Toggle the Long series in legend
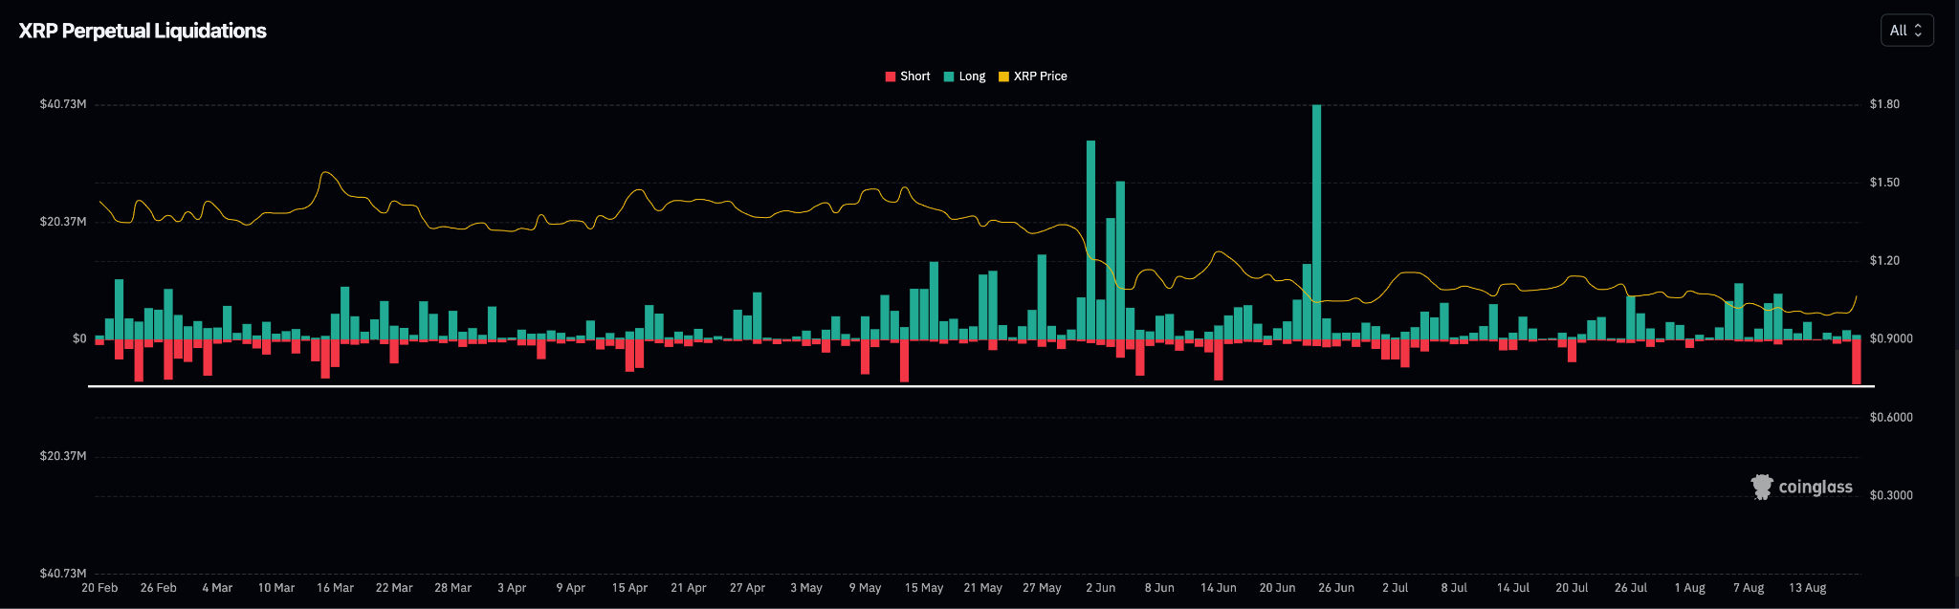The height and width of the screenshot is (609, 1959). 964,76
